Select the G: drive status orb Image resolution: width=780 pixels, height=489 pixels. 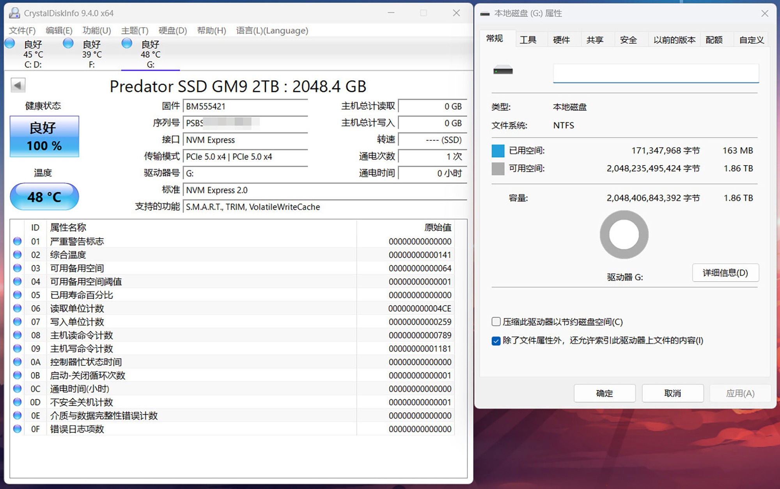pyautogui.click(x=127, y=43)
